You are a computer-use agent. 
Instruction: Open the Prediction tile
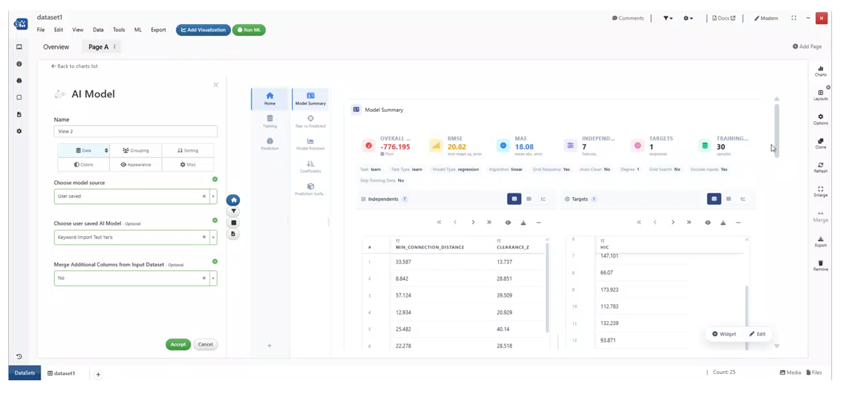point(270,144)
